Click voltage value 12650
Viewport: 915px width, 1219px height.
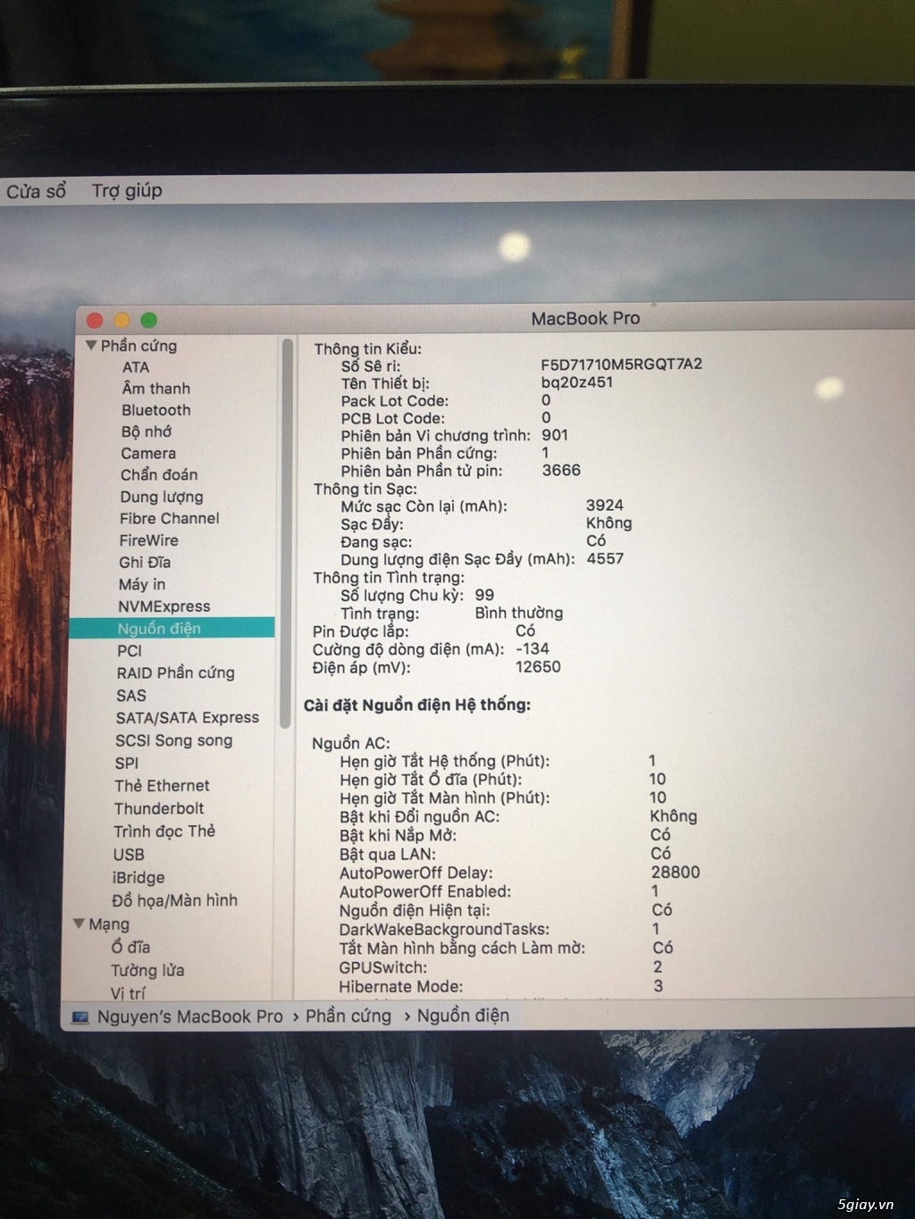(x=538, y=666)
